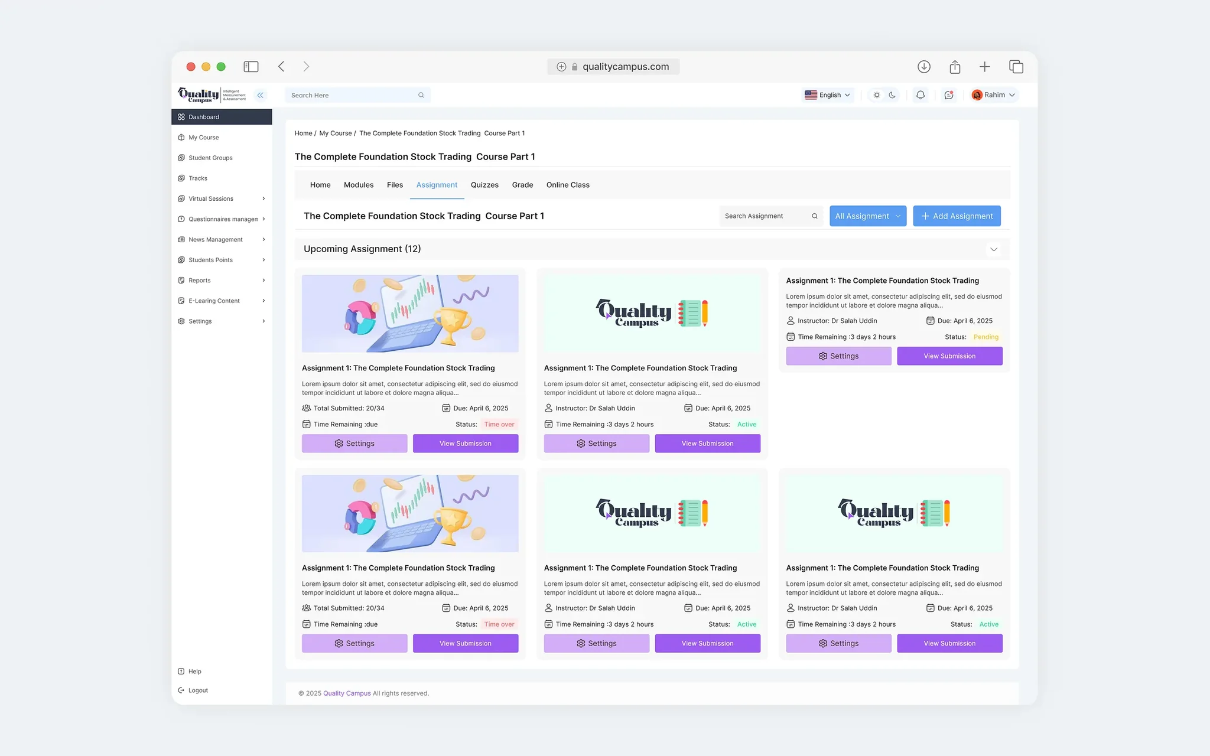Collapse the sidebar with double-chevron icon

[x=261, y=95]
